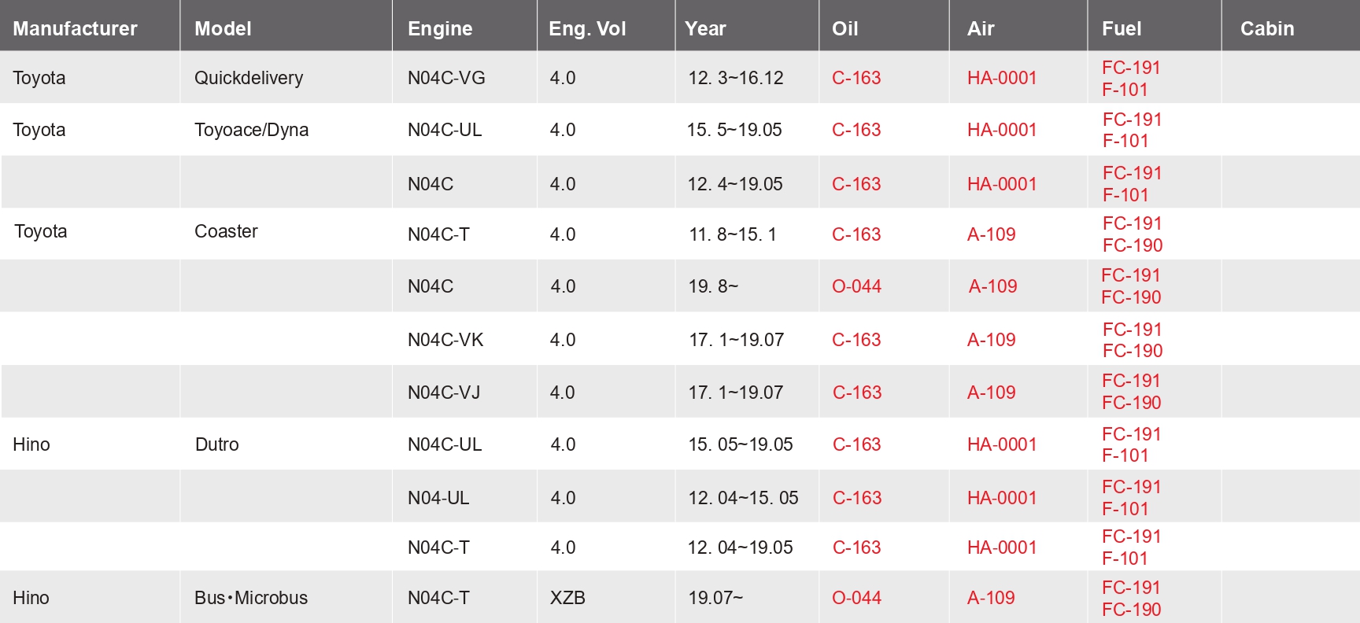This screenshot has width=1360, height=623.
Task: Click Hino manufacturer cell in Dutro row
Action: pos(31,444)
